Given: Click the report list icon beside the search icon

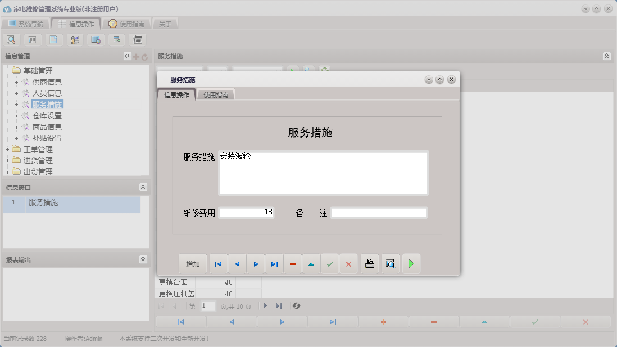Looking at the screenshot, I should point(32,39).
